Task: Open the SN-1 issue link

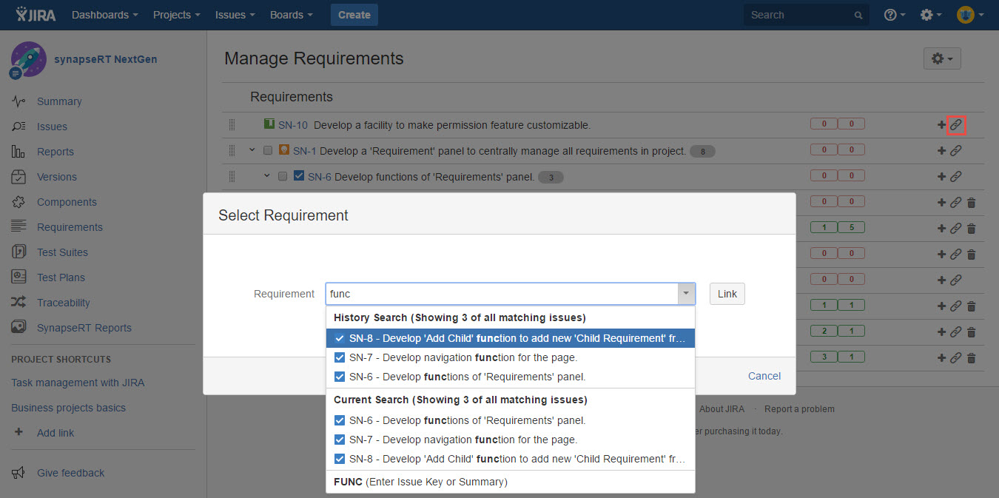Action: 305,151
